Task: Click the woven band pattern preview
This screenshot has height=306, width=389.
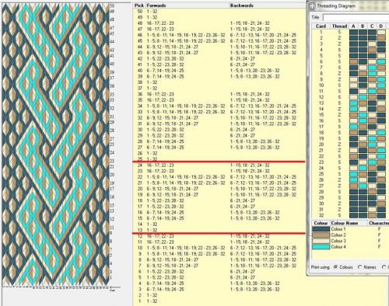Action: tap(56, 145)
